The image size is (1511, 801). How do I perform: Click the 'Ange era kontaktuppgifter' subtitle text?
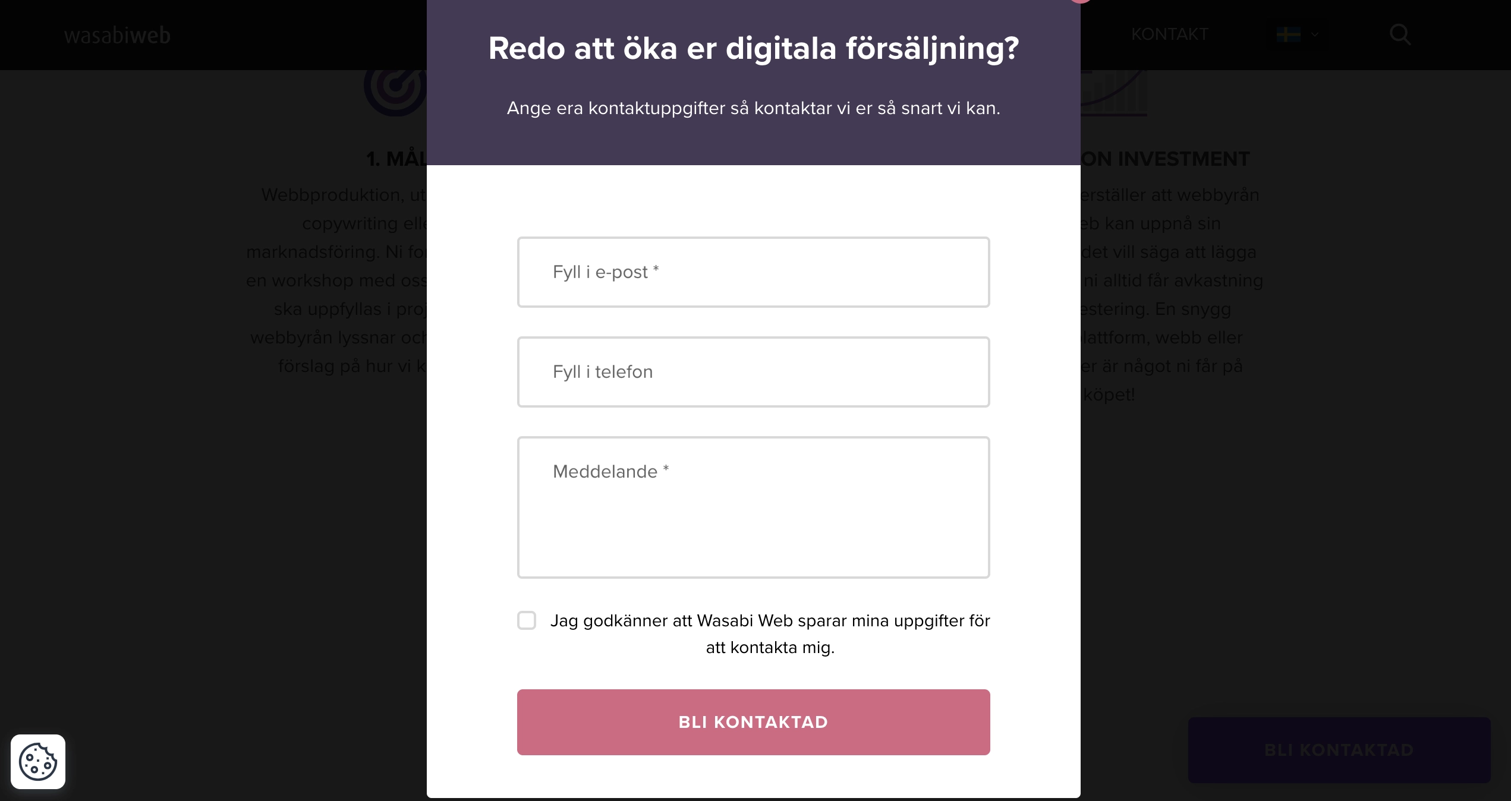click(x=753, y=108)
